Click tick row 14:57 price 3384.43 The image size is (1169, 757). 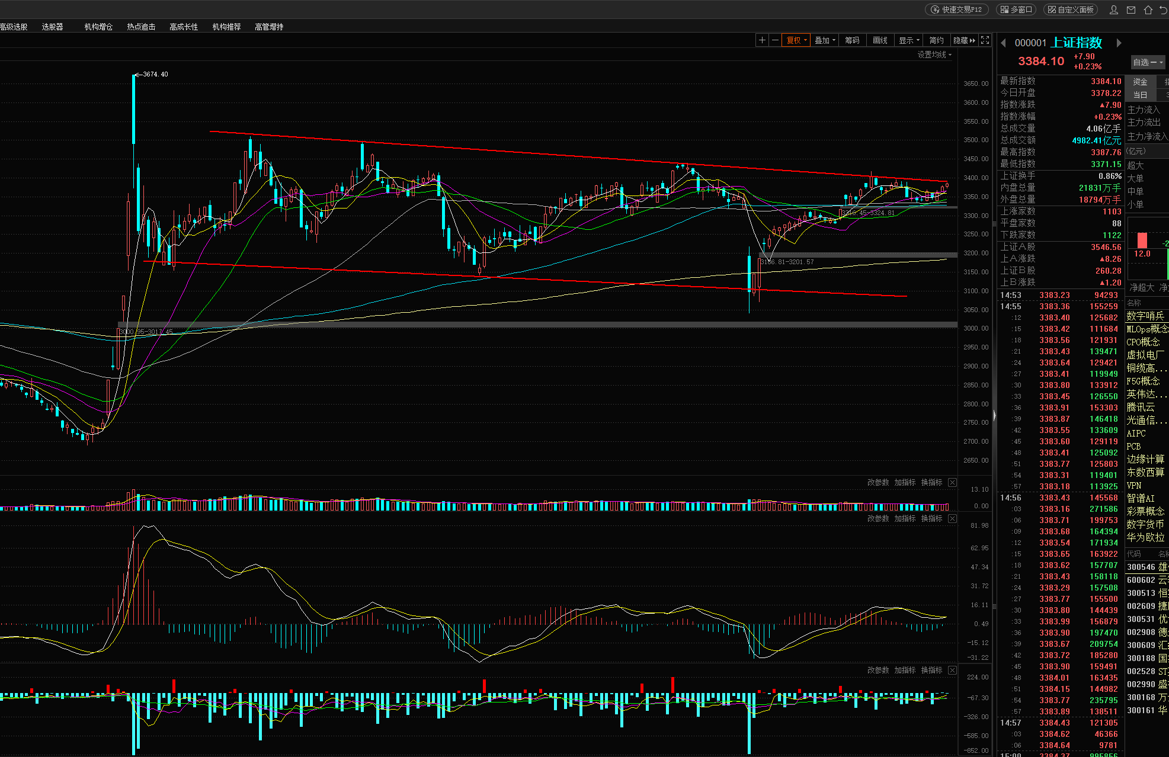[1055, 723]
